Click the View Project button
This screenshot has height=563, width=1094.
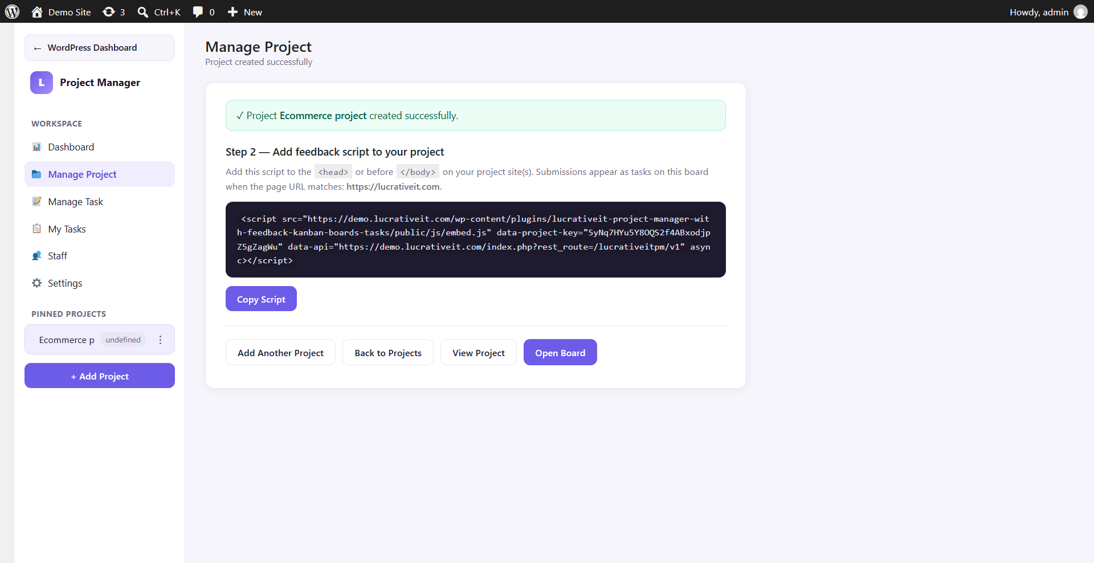click(x=479, y=353)
